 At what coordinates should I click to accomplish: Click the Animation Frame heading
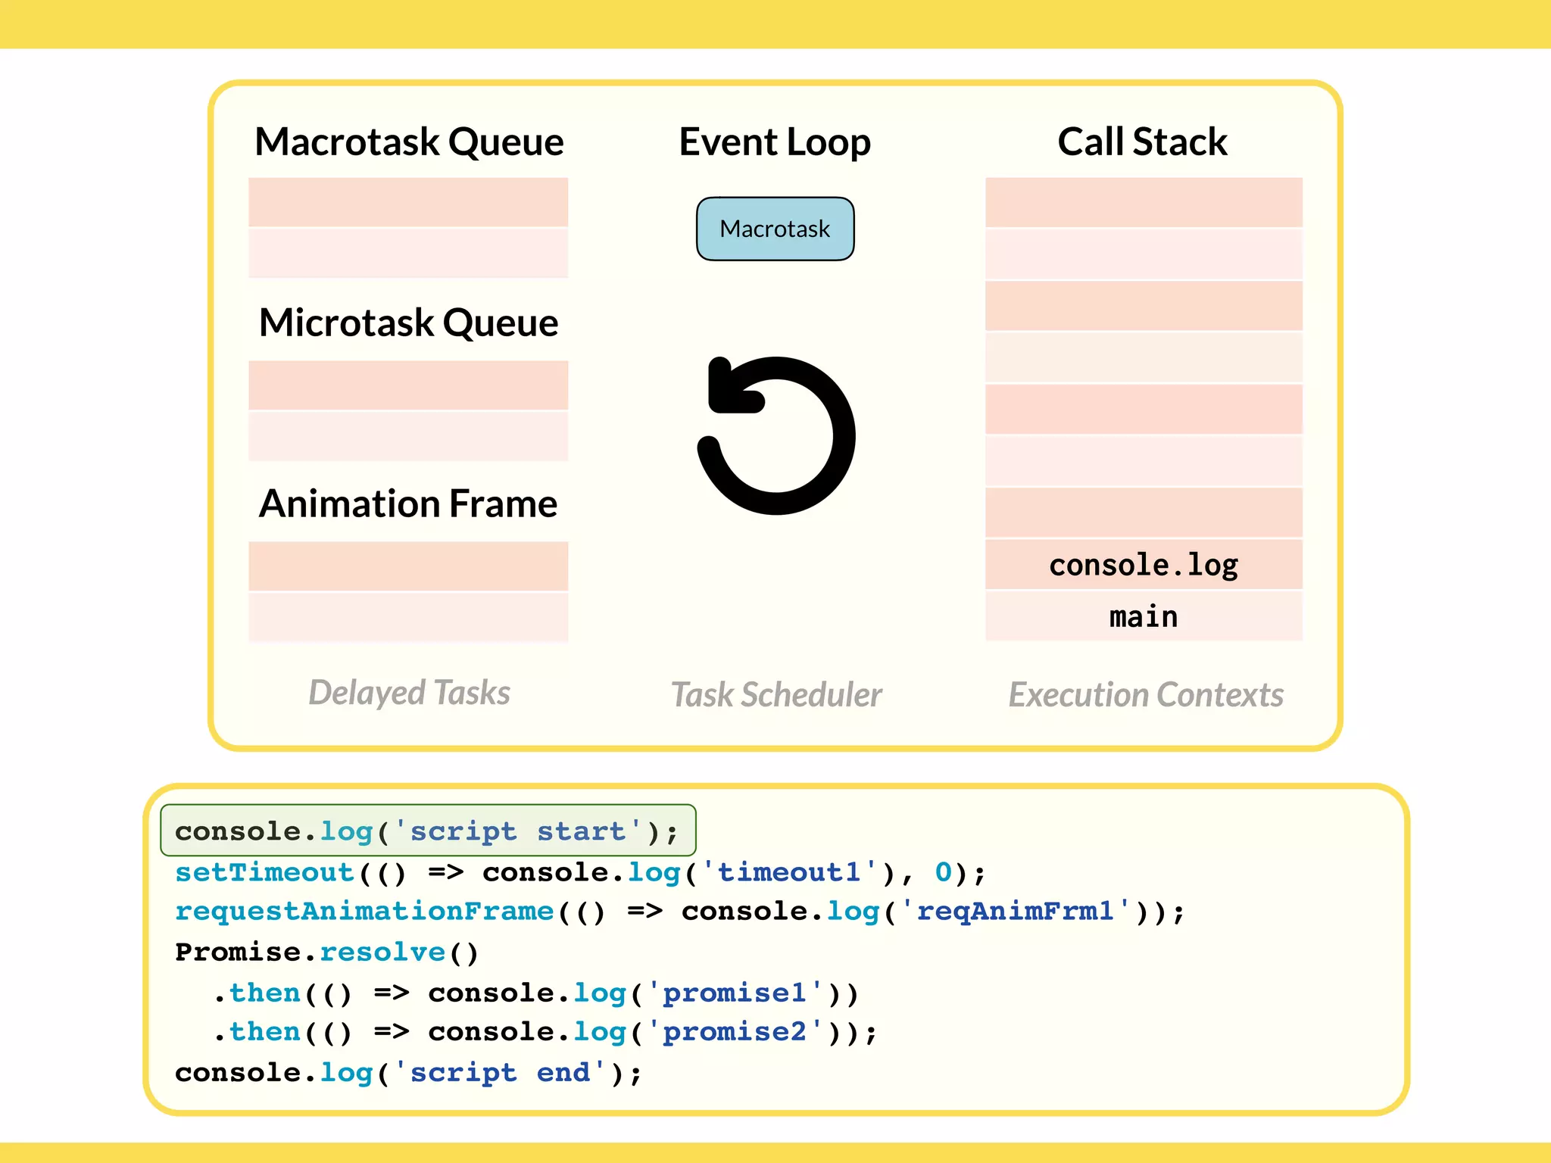pyautogui.click(x=409, y=504)
